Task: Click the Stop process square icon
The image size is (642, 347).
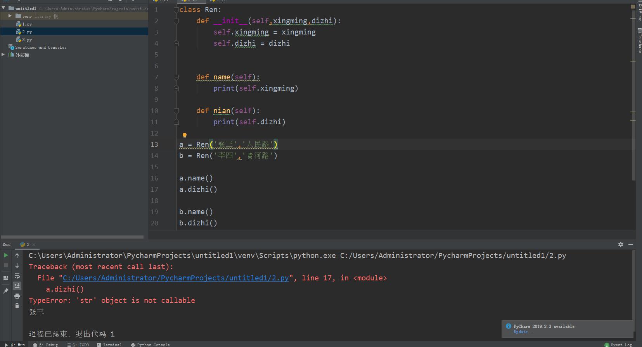Action: (6, 265)
